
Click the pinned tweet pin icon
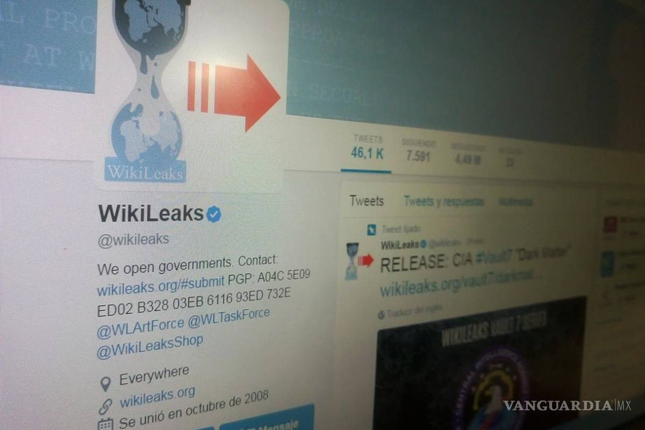coord(371,230)
